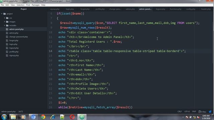The width and height of the screenshot is (214, 120).
Task: Open the Packages menu
Action: (35, 5)
